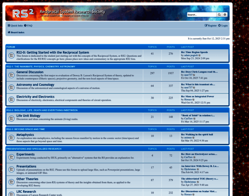
Task: Open the LRC Research forum
Action: 26,191
